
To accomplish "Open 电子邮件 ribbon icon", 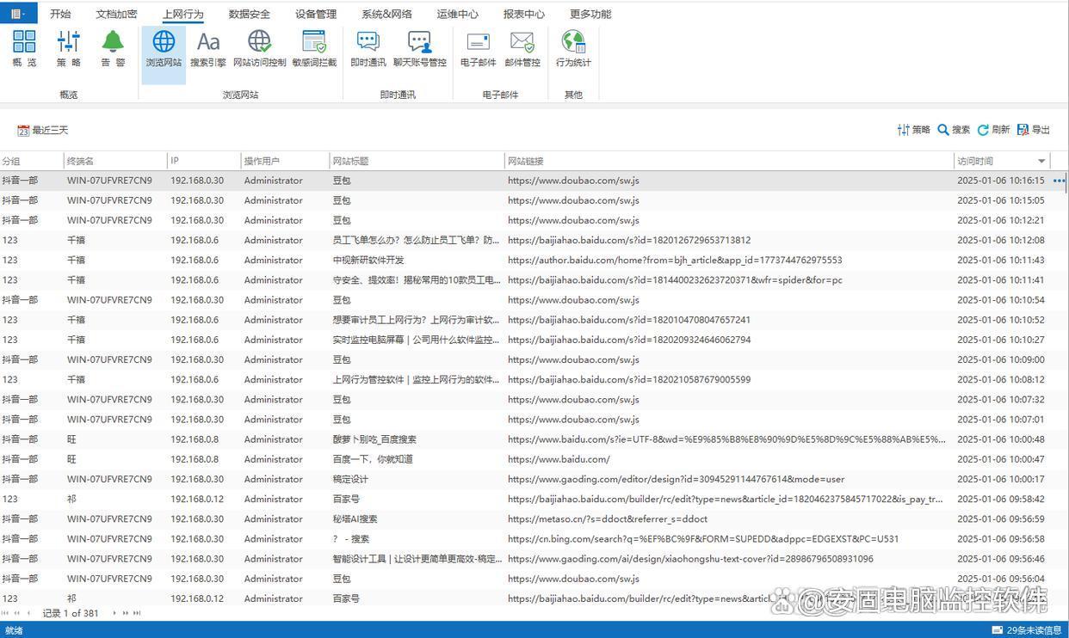I will click(x=478, y=48).
